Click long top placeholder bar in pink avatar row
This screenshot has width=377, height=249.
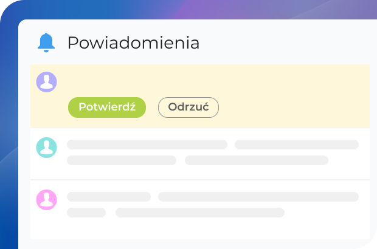(258, 197)
